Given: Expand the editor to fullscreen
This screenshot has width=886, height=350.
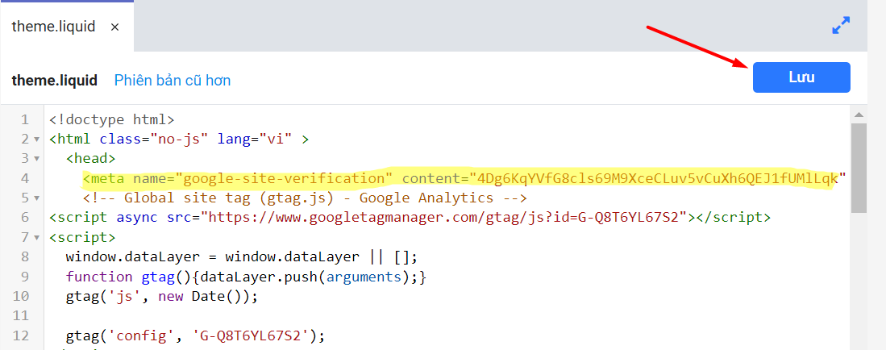Looking at the screenshot, I should (841, 26).
